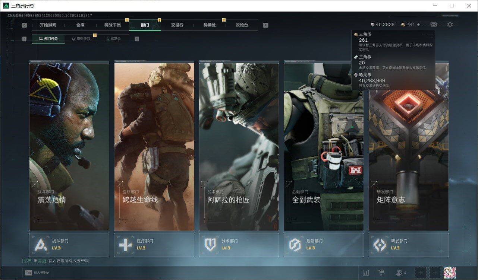The width and height of the screenshot is (478, 280).
Task: Click the Tab 进入特勤处 button
Action: (x=37, y=273)
